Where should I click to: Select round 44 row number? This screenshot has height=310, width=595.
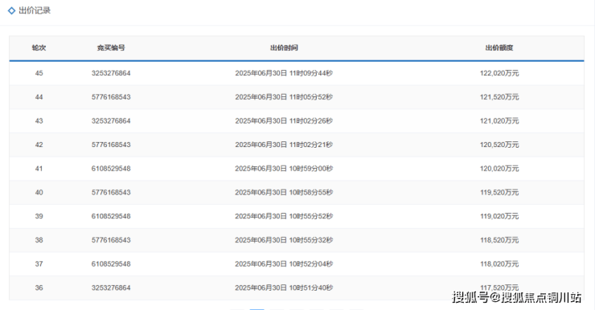click(39, 97)
